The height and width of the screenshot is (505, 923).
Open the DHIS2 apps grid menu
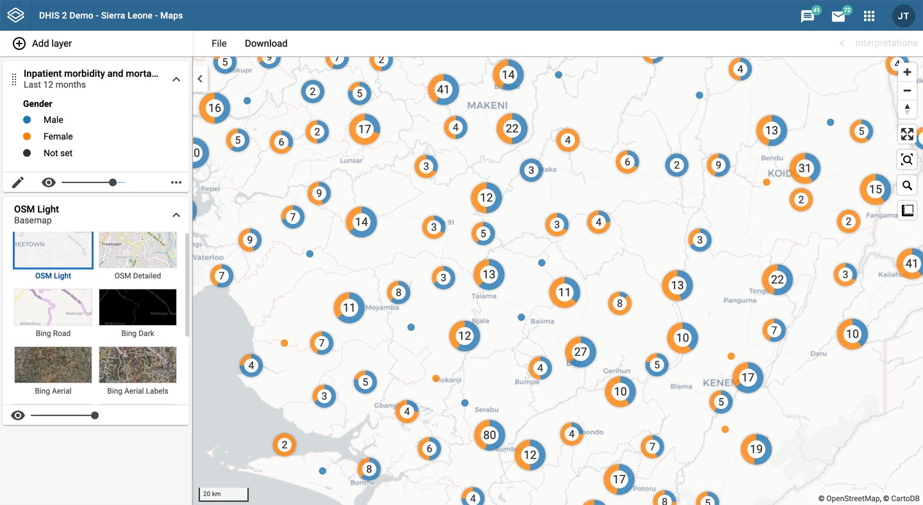[869, 16]
